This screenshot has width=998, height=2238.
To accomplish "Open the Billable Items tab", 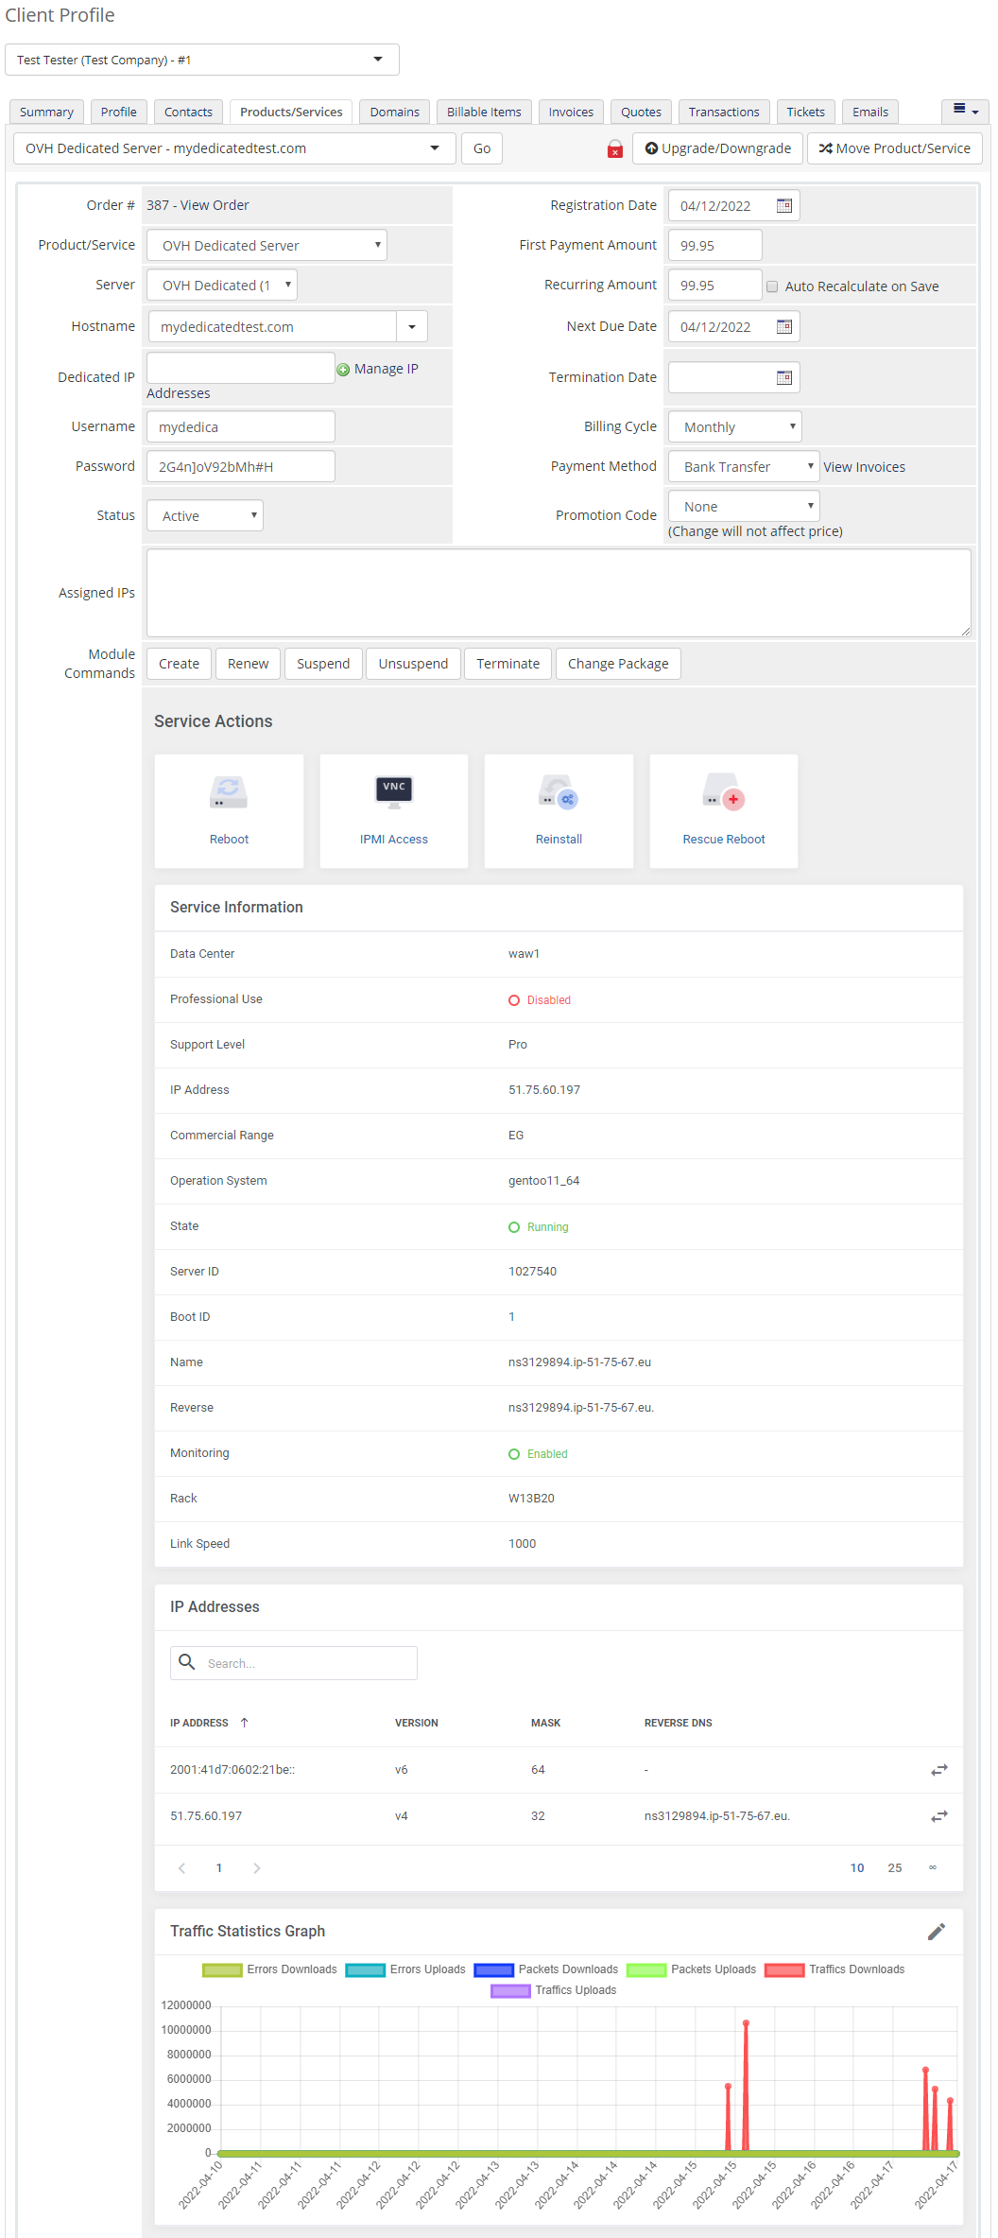I will [x=484, y=112].
